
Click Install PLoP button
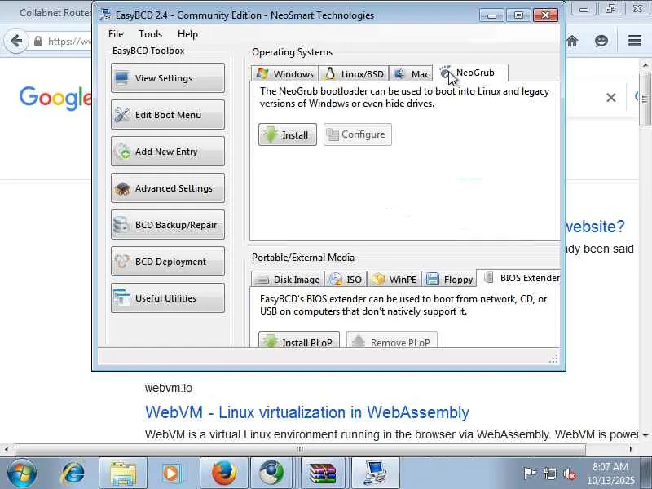click(x=299, y=340)
